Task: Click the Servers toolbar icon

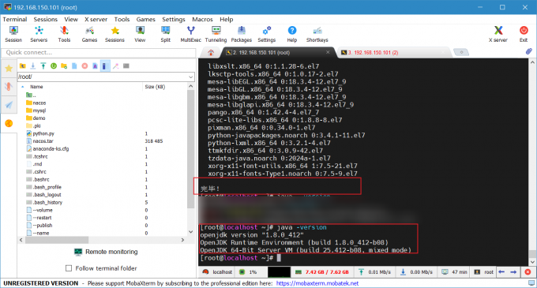Action: tap(39, 34)
